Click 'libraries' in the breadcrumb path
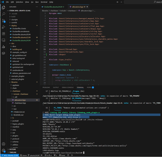Screen dimensions: 162x157 [x=45, y=11]
